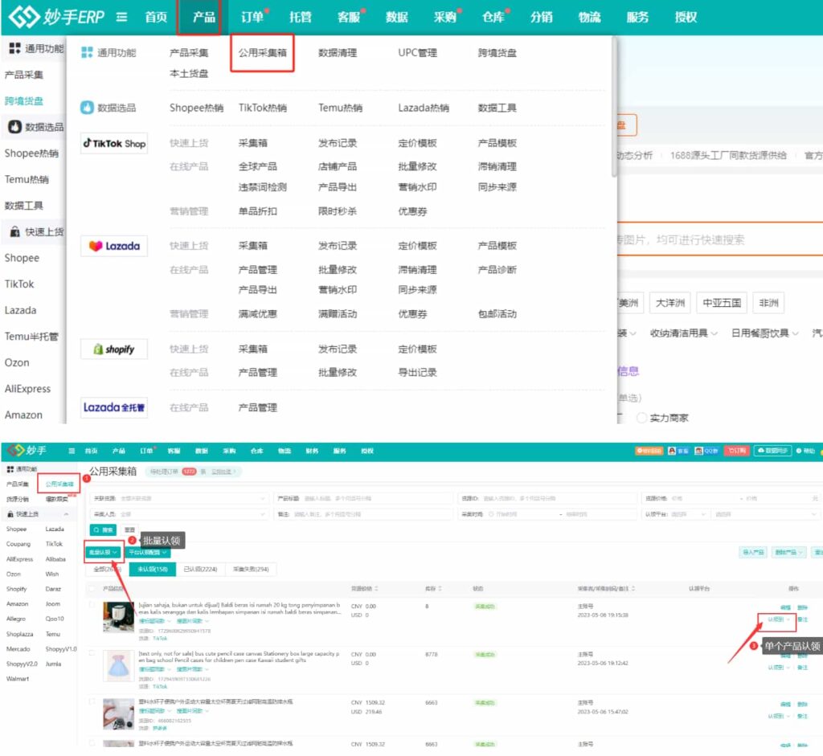
Task: Click the 搜索 button in the filter area
Action: tap(103, 530)
